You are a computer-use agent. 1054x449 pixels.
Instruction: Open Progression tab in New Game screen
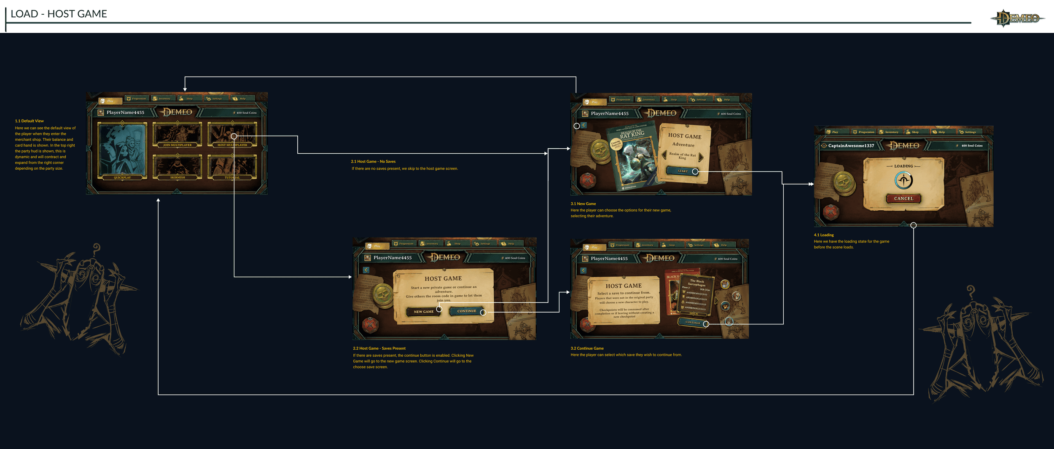point(621,99)
